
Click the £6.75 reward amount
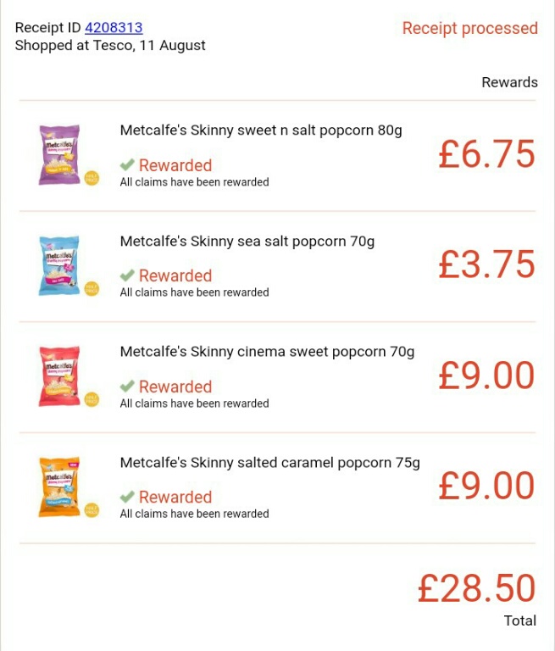486,154
